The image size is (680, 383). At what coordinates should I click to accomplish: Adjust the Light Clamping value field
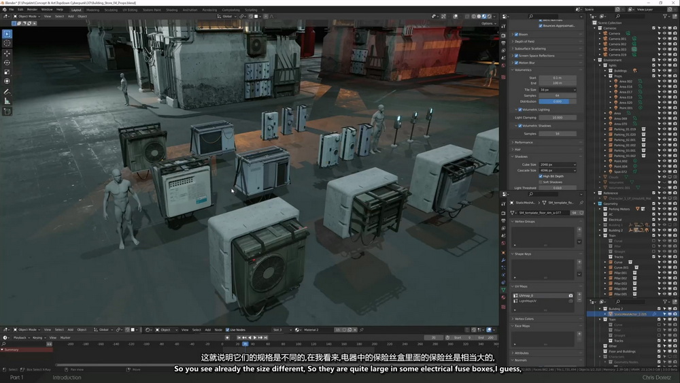pos(558,118)
